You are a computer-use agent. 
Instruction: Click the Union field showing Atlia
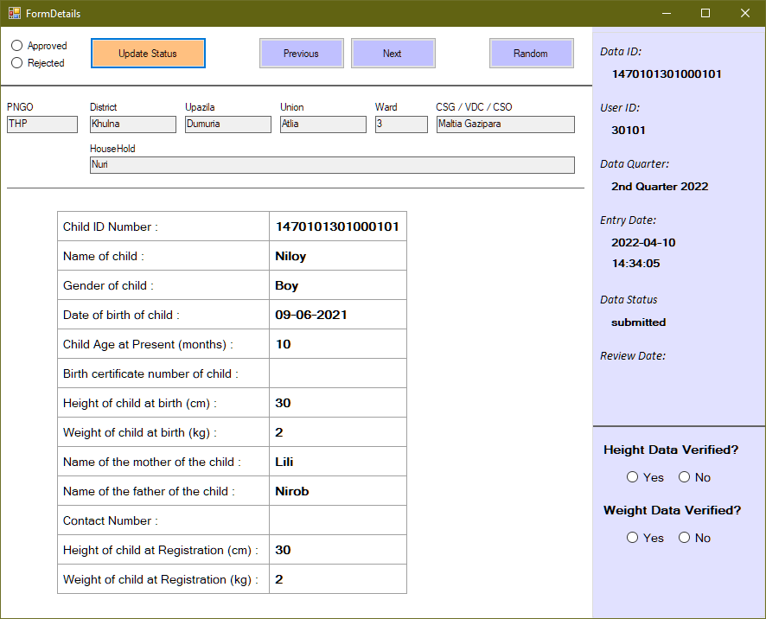[x=322, y=124]
